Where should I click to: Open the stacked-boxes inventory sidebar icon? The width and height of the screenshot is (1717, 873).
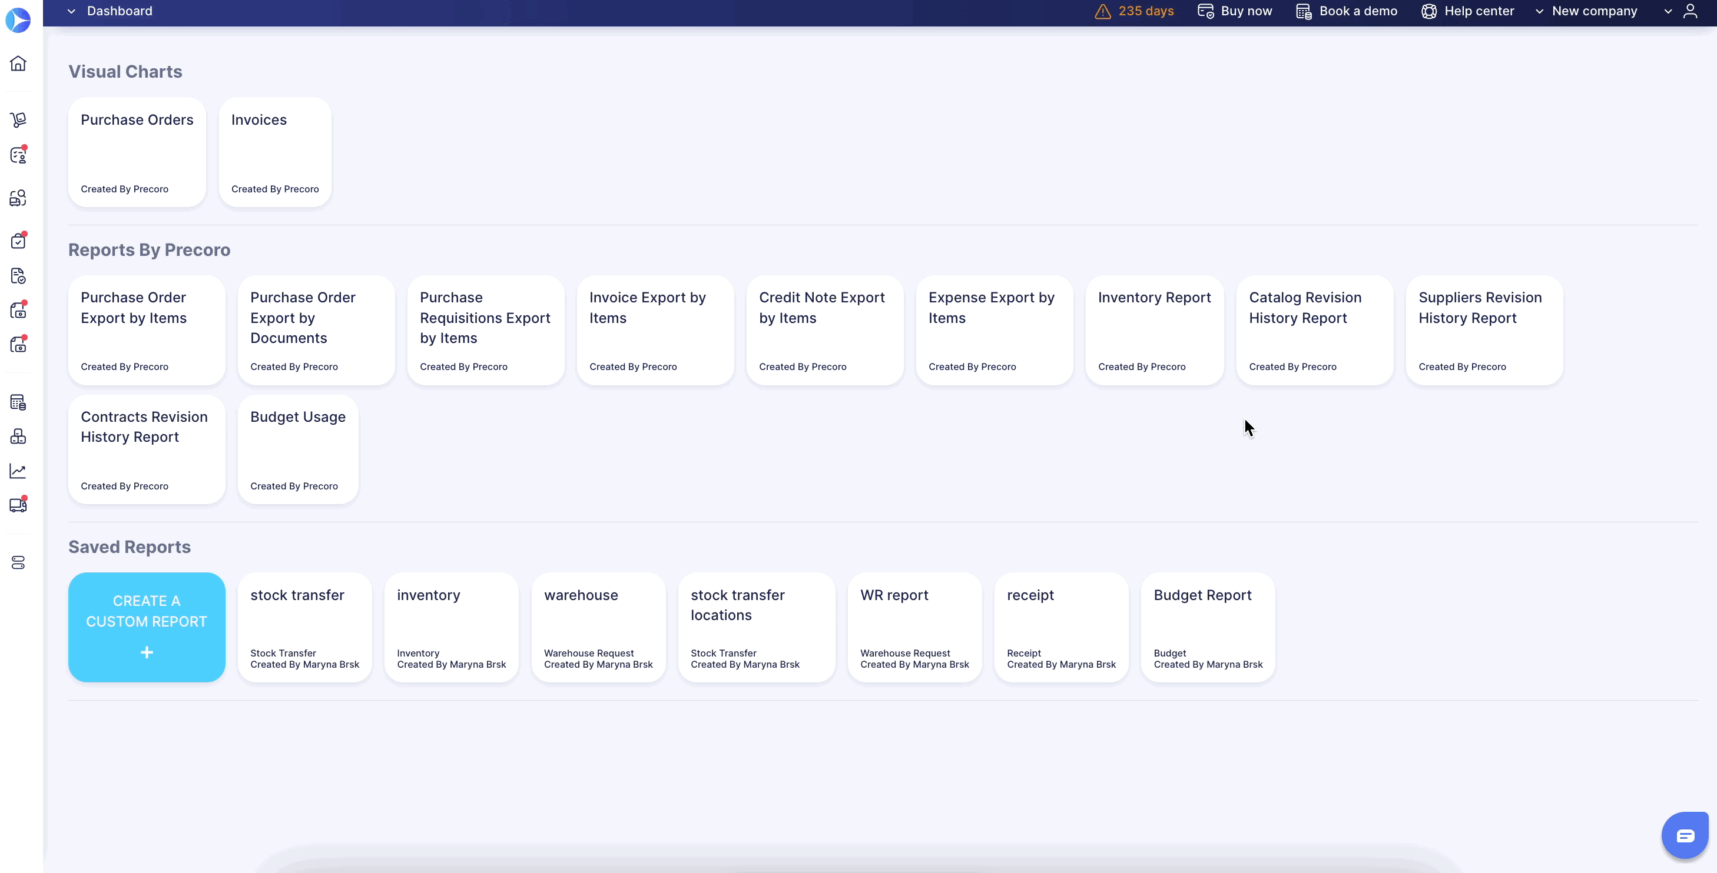[x=18, y=436]
